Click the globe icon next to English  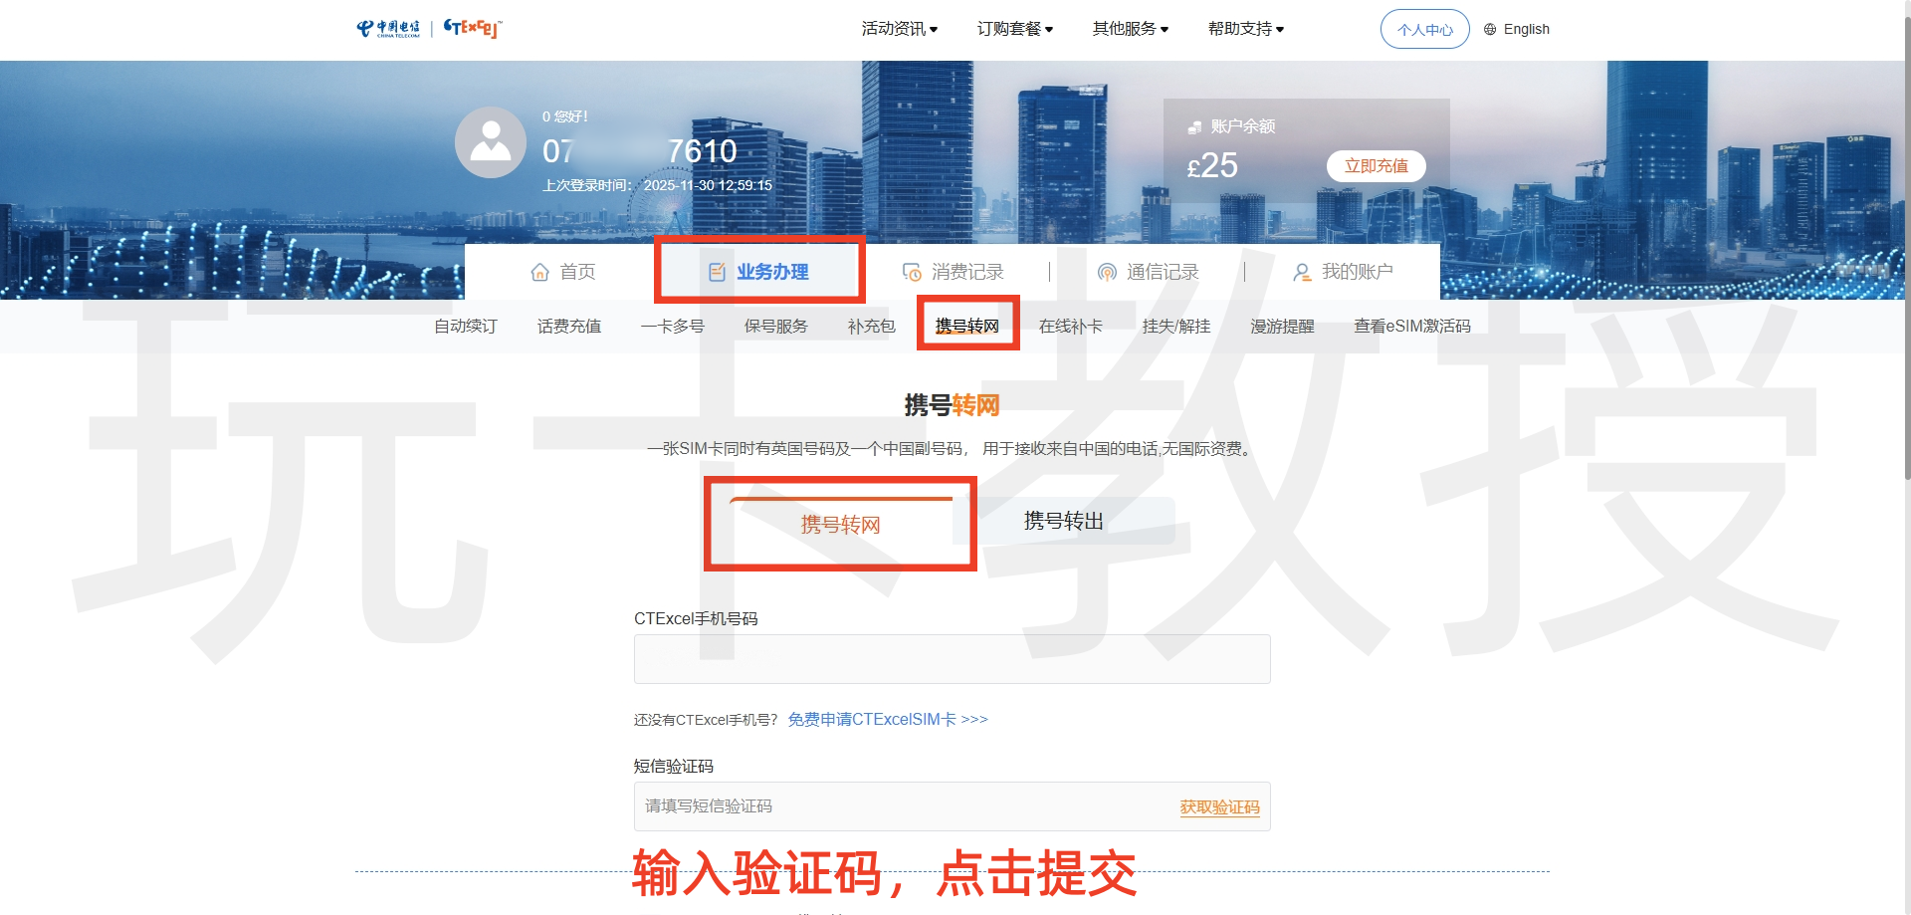click(x=1489, y=29)
